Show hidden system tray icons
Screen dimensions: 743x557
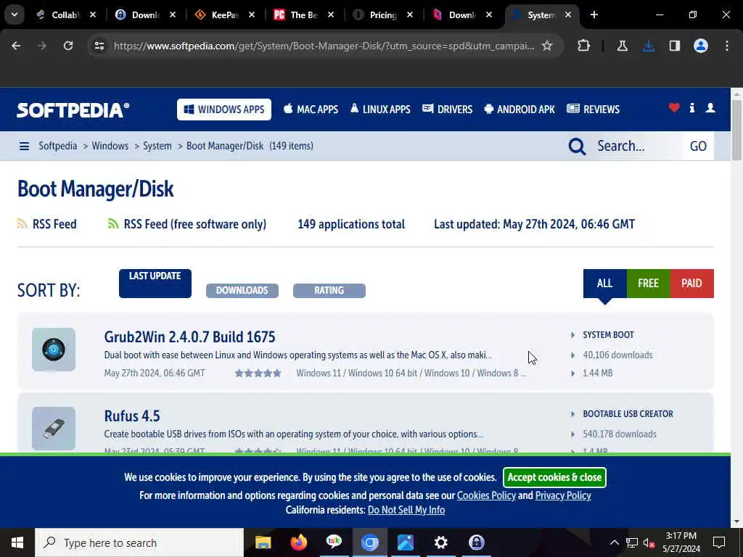pyautogui.click(x=614, y=542)
